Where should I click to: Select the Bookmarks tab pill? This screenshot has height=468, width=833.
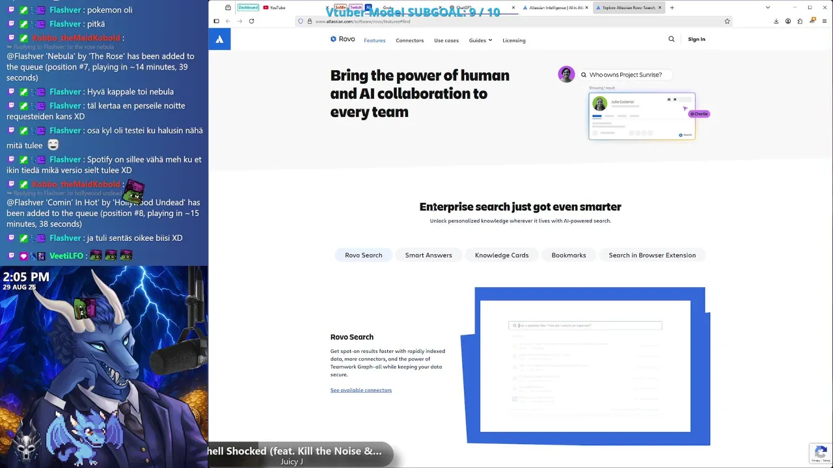(x=569, y=255)
